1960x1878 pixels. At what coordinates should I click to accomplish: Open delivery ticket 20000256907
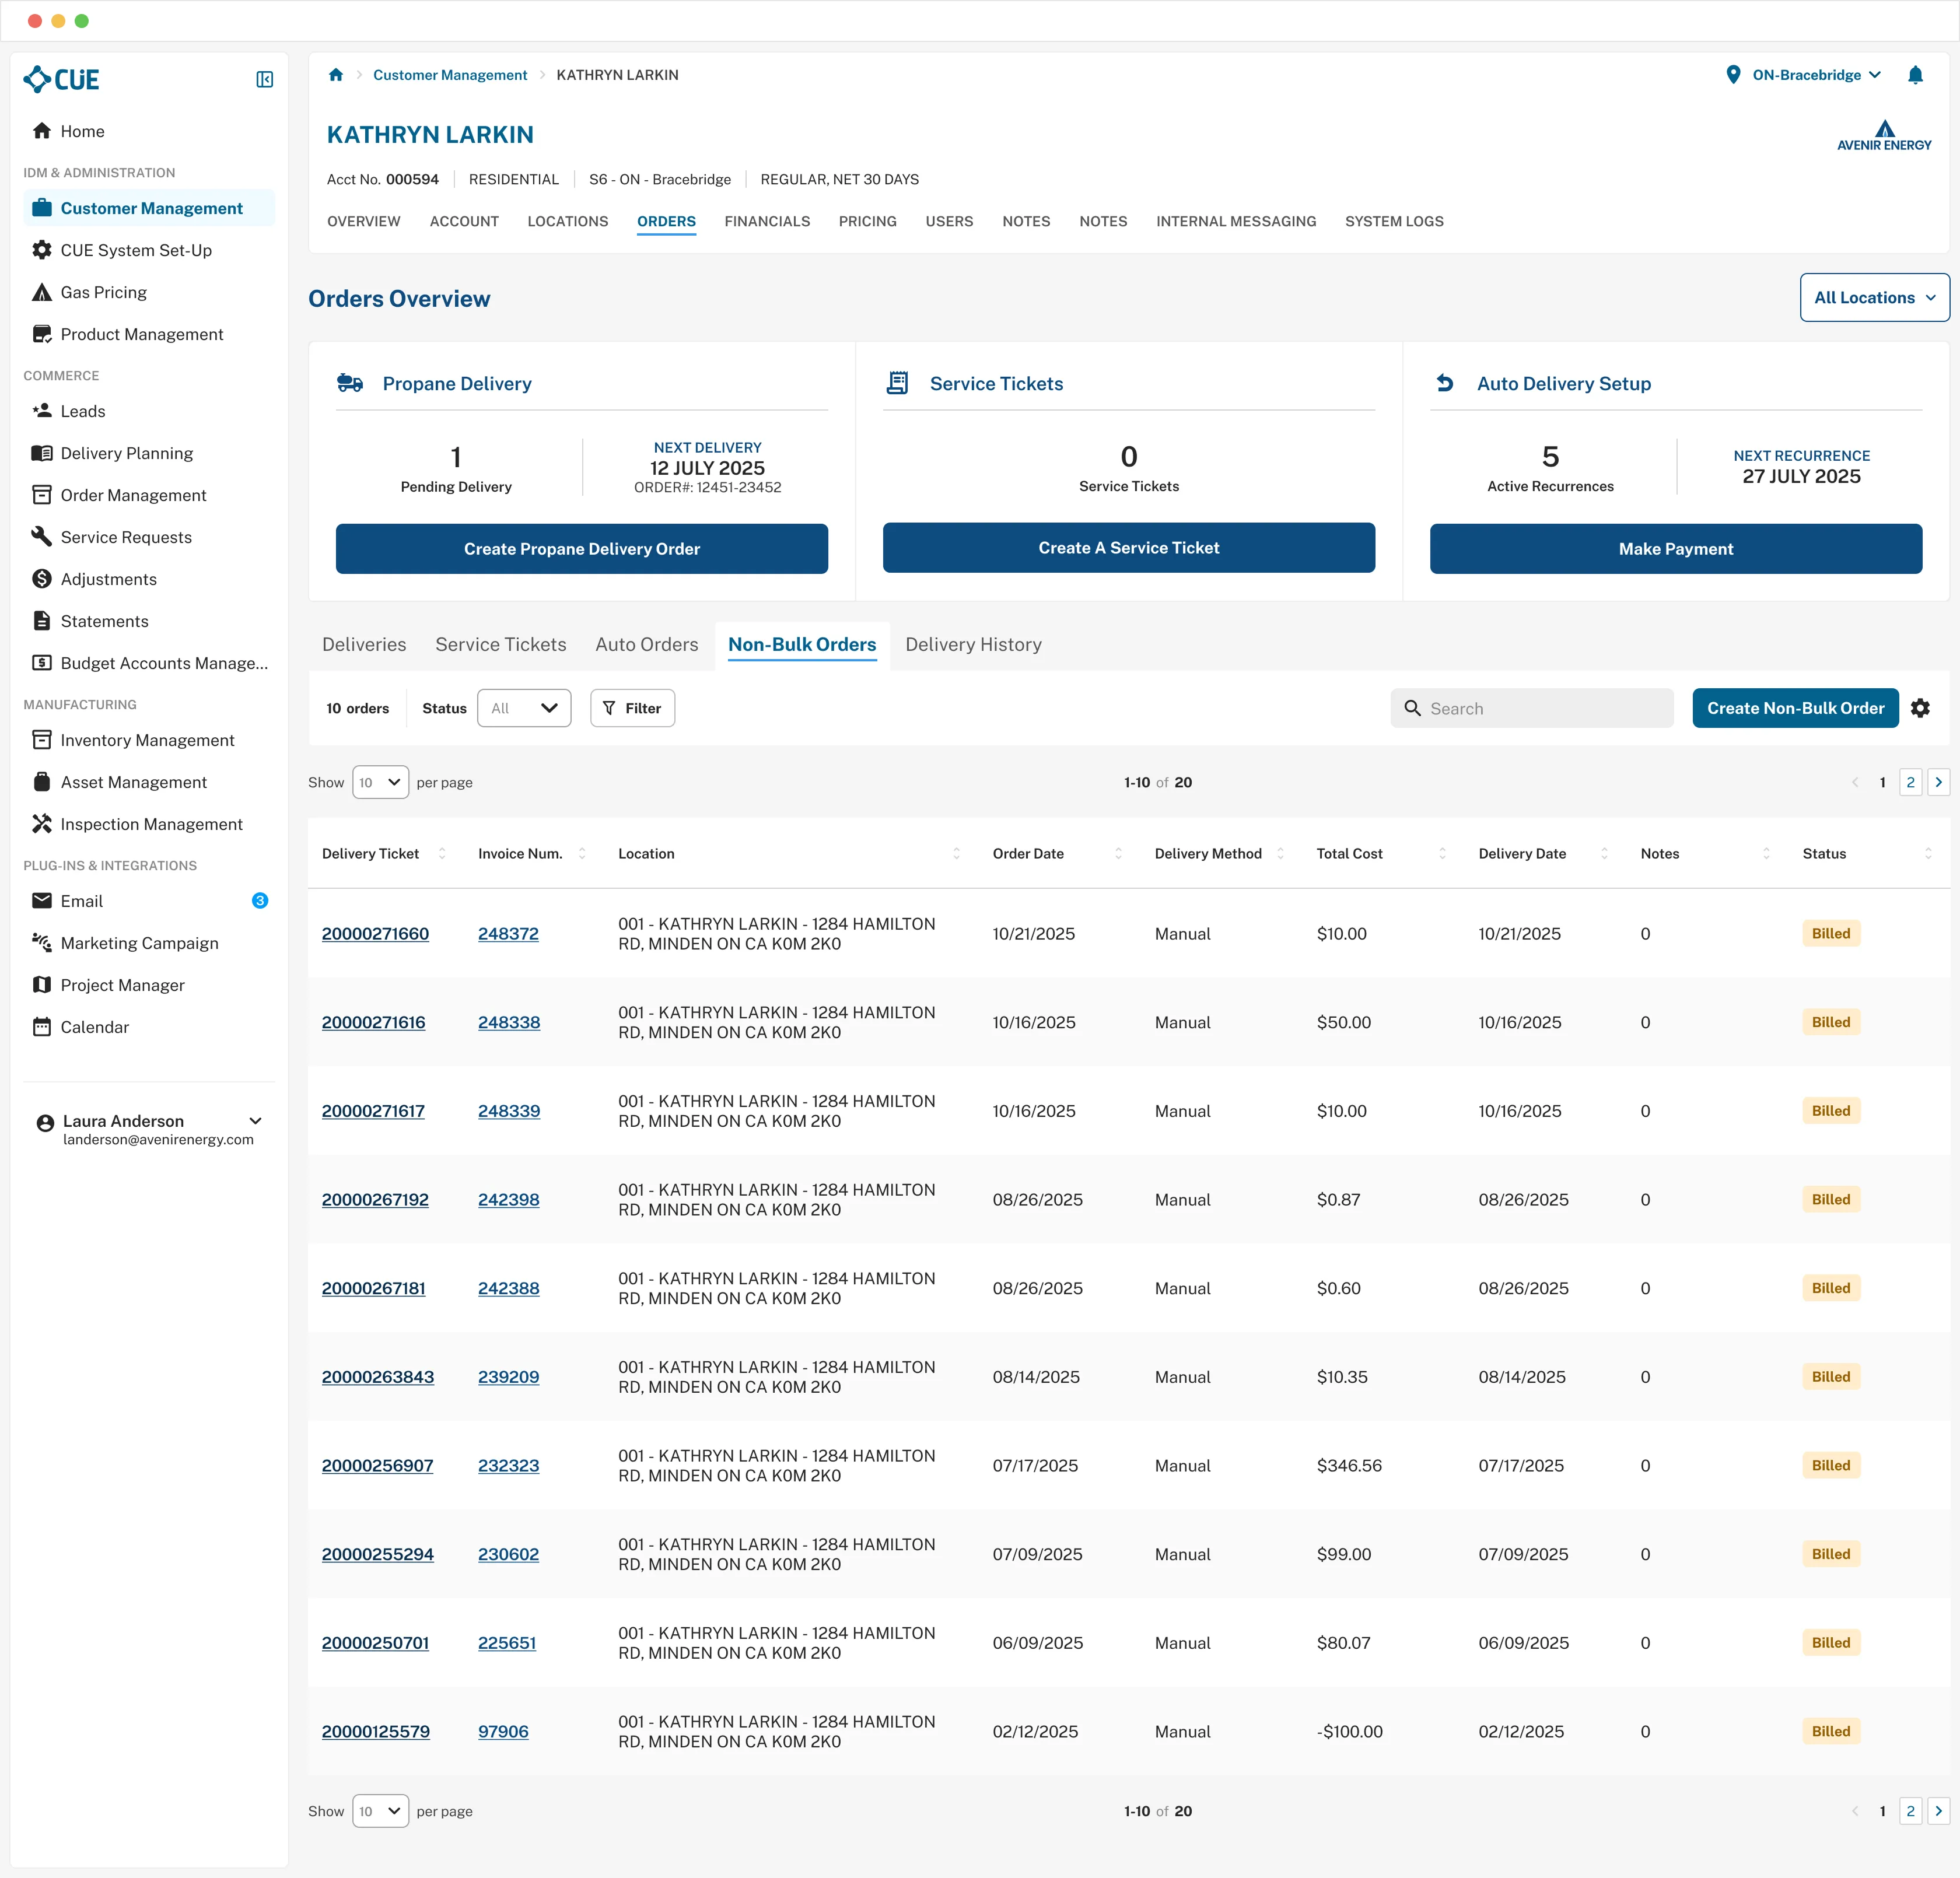(377, 1466)
